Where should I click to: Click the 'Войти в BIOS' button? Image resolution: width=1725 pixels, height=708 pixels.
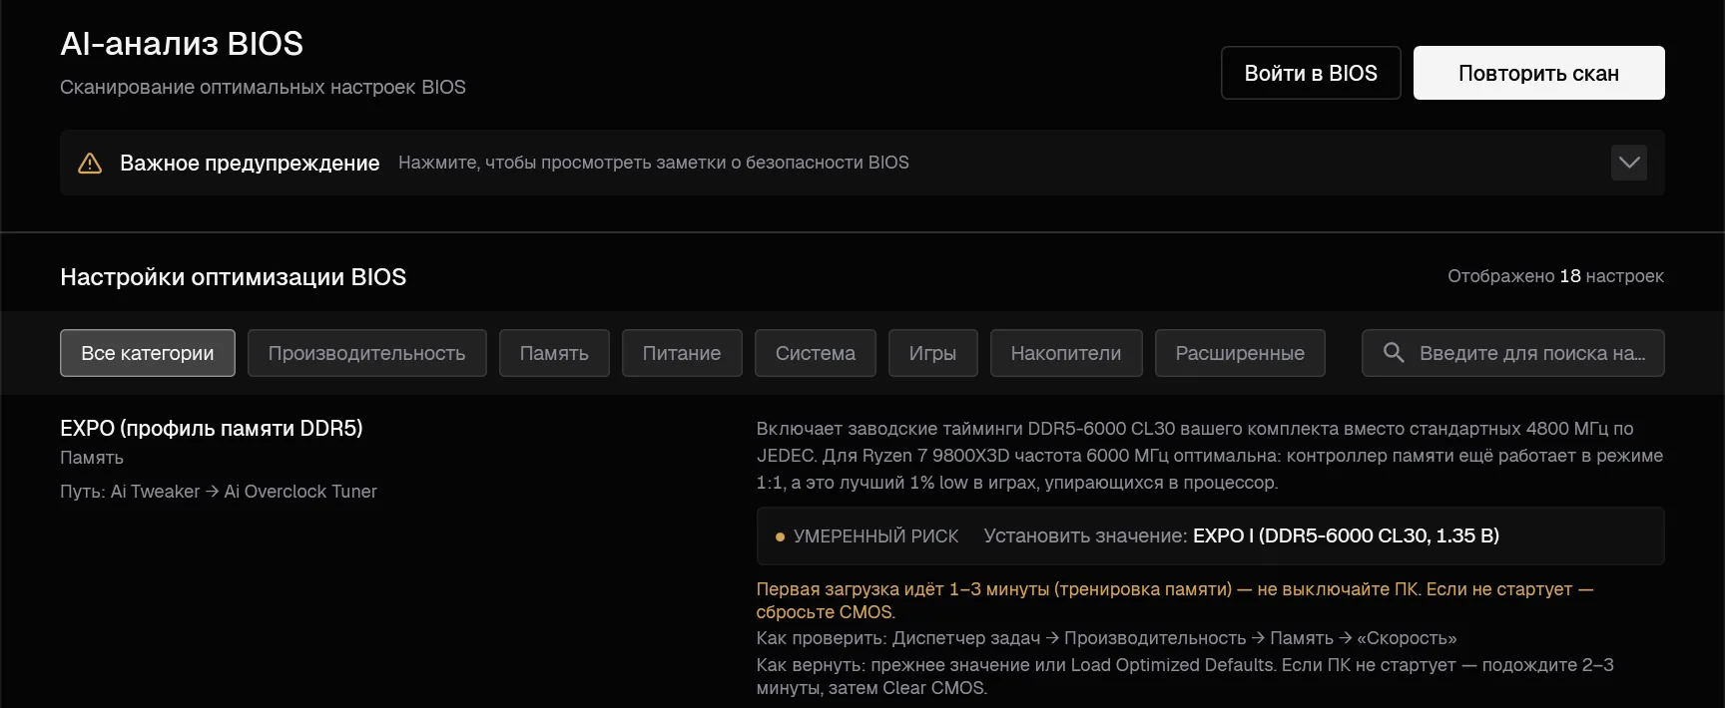point(1311,73)
